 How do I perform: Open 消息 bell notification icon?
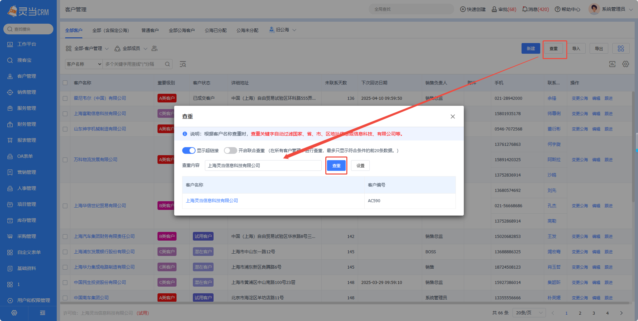(525, 9)
